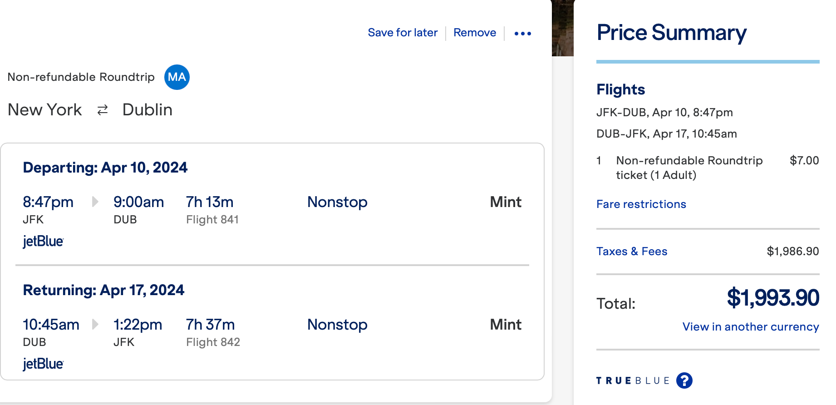Click the arrow after the 8:47pm departure time
This screenshot has width=836, height=405.
pyautogui.click(x=95, y=202)
